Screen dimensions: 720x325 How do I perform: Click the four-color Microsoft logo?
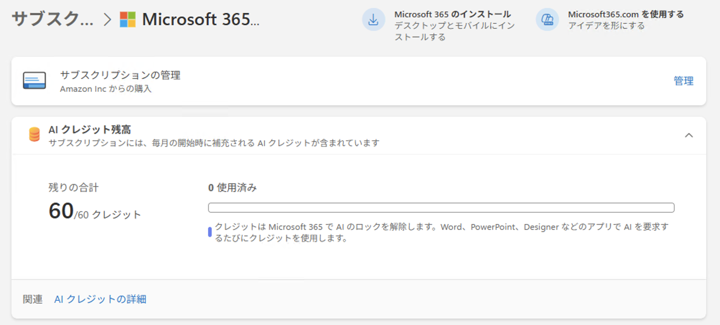pyautogui.click(x=128, y=19)
